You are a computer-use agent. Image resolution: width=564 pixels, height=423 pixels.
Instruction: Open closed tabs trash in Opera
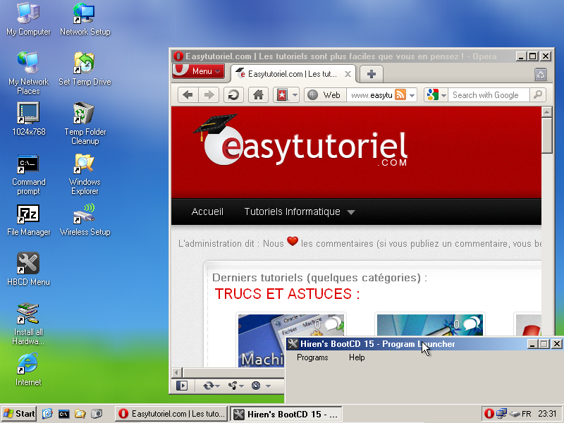[x=541, y=75]
